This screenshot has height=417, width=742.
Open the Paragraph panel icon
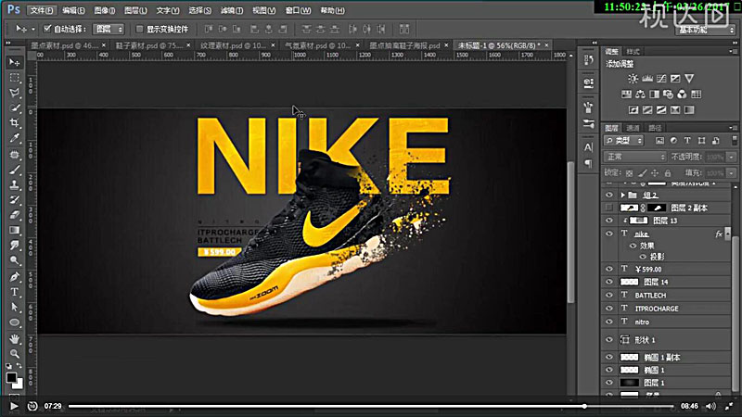click(588, 164)
